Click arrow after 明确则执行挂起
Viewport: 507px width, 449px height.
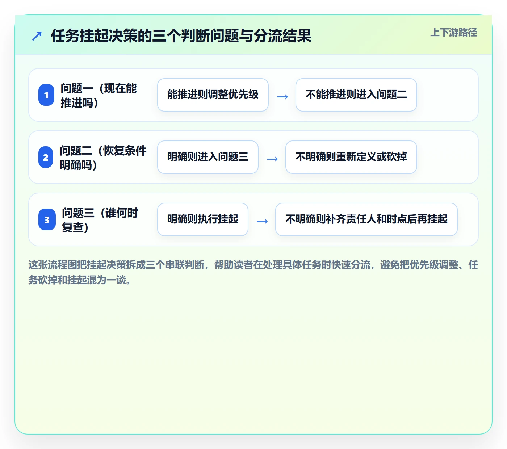click(x=262, y=221)
